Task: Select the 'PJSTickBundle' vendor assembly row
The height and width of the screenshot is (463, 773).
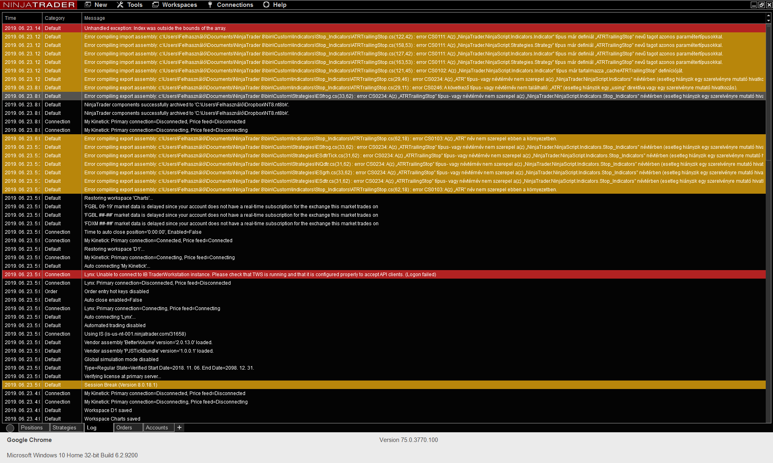Action: coord(384,351)
